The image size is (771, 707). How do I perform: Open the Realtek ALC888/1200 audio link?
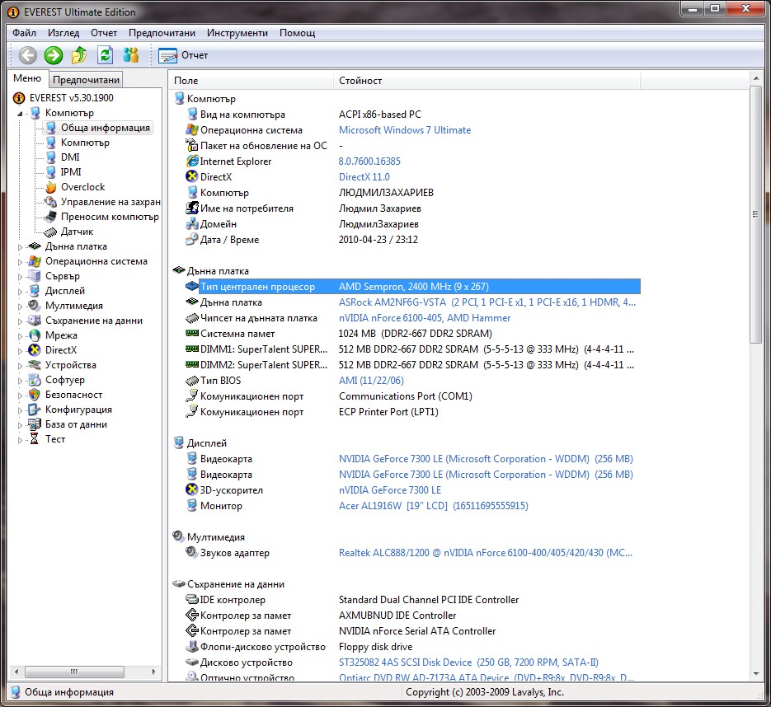(486, 553)
